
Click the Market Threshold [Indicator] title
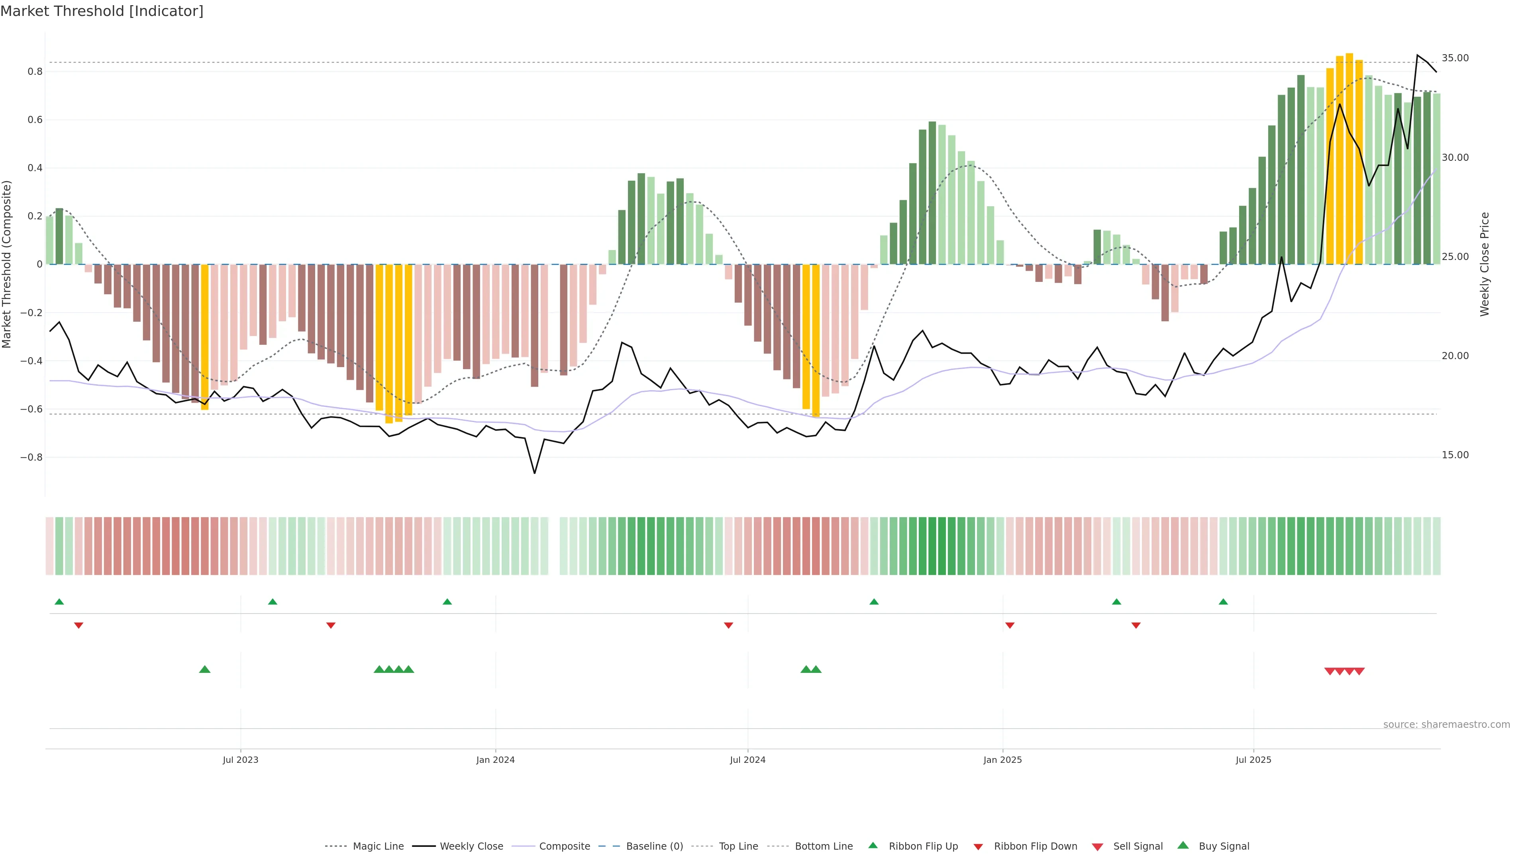click(x=102, y=11)
